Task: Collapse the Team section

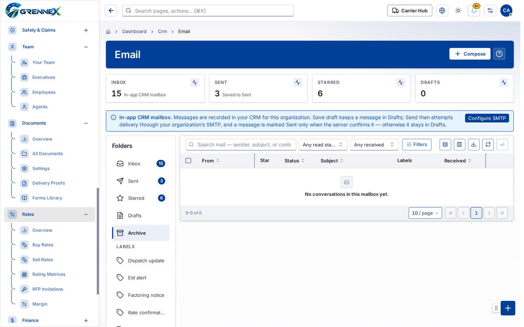Action: [x=86, y=47]
